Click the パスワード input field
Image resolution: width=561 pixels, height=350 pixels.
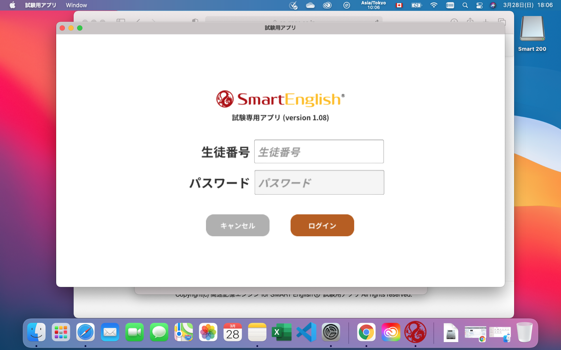319,182
